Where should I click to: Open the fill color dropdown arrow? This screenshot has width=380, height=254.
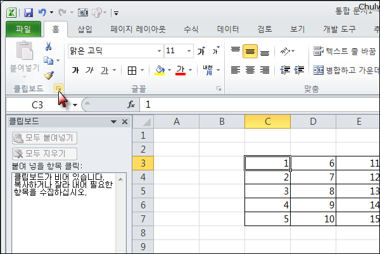coord(169,70)
